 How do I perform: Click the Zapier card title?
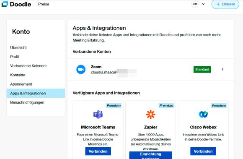150,127
